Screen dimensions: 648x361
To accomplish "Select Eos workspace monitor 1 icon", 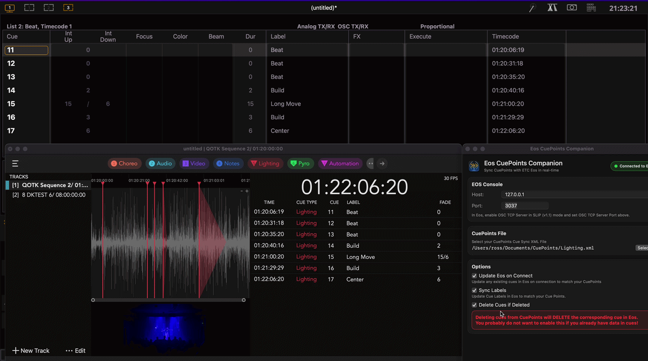I will click(10, 8).
